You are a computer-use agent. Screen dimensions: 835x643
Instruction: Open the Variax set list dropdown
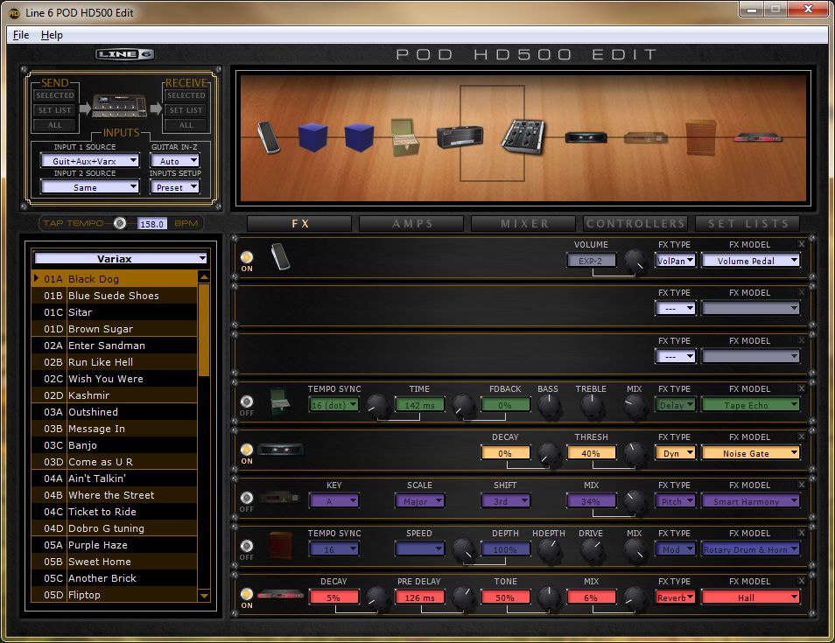(121, 258)
